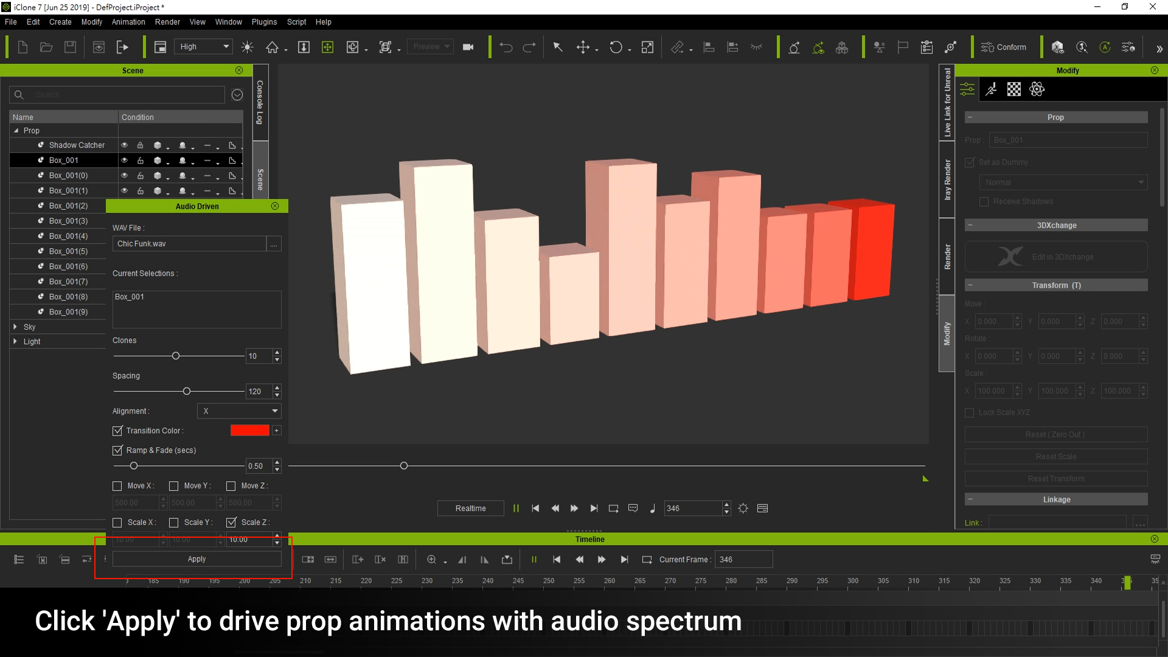The width and height of the screenshot is (1168, 657).
Task: Collapse the Transform (T) section
Action: click(x=970, y=285)
